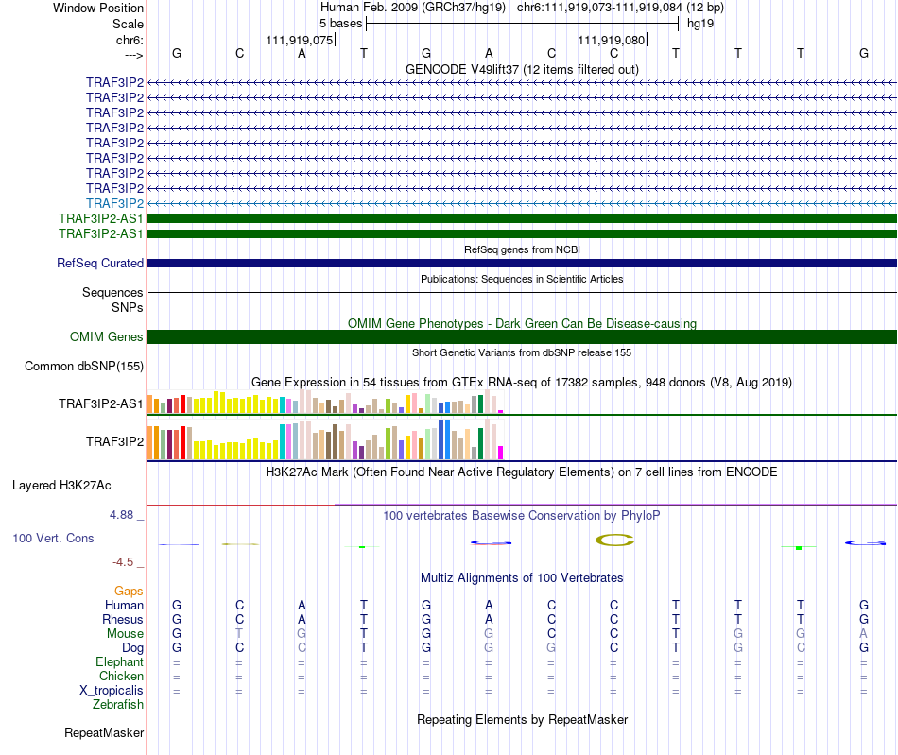Viewport: 898px width, 755px height.
Task: Open GENCODE V49lift37 track title
Action: tap(522, 70)
